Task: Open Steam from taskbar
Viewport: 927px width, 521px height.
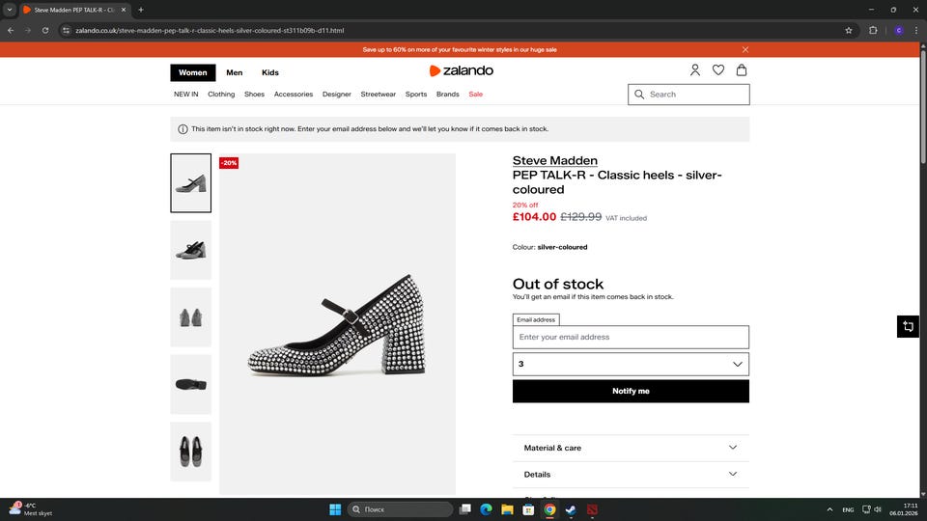Action: (x=571, y=509)
